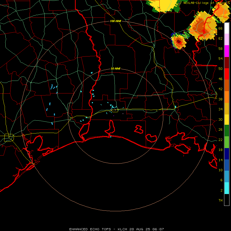231x231 pixels.
Task: Click the 'ENHANCED ECHO TOPS' caption text
Action: [90, 229]
